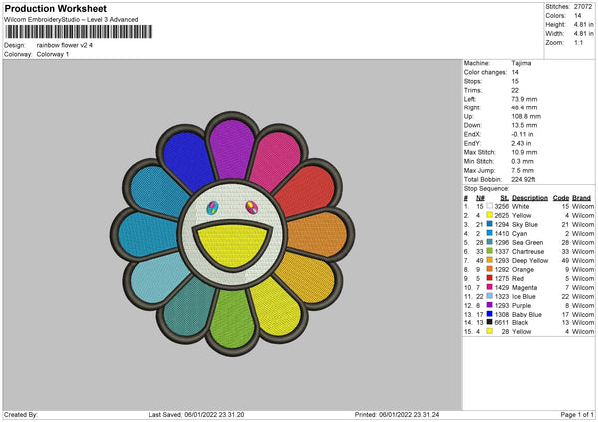The width and height of the screenshot is (598, 422).
Task: Click the barcode under the worksheet title
Action: [80, 32]
